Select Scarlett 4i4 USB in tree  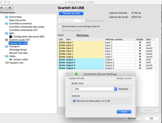tap(18, 43)
